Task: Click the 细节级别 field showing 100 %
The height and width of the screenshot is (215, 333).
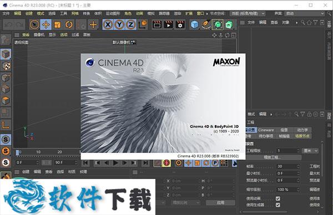Action: tap(287, 190)
